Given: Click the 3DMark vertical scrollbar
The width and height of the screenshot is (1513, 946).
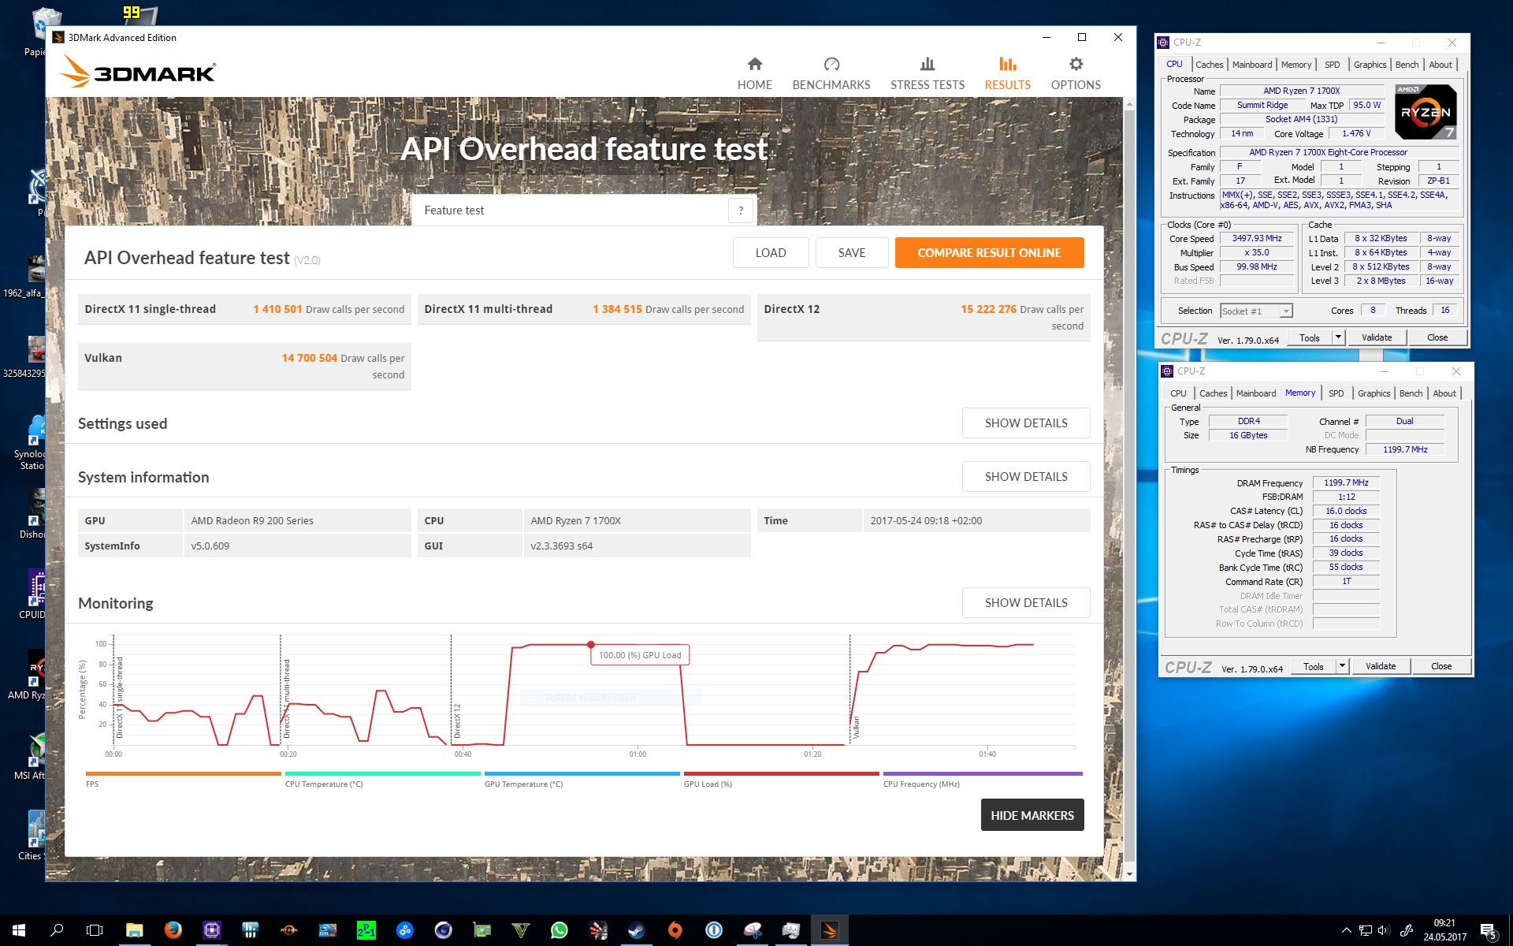Looking at the screenshot, I should click(x=1129, y=473).
